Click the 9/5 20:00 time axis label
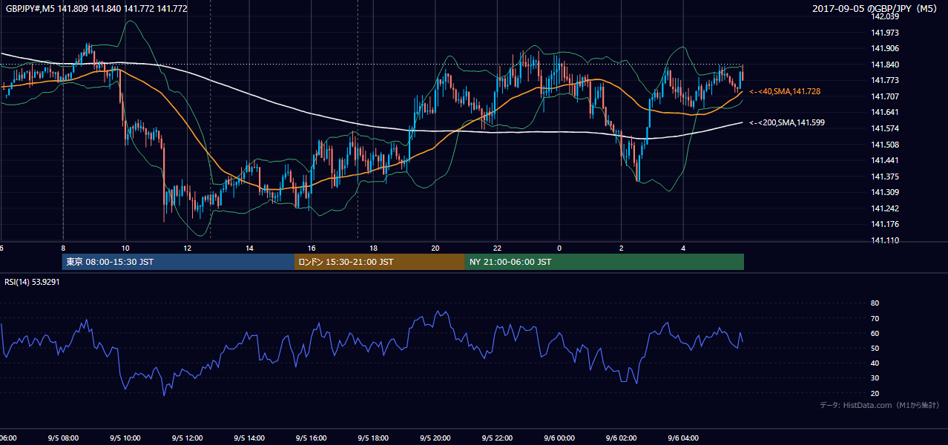The width and height of the screenshot is (948, 445). 435,438
